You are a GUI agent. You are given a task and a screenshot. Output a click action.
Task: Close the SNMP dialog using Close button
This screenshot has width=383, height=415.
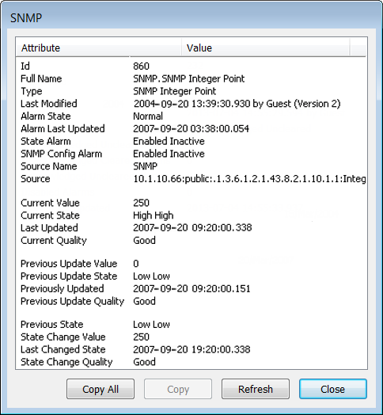tap(332, 389)
